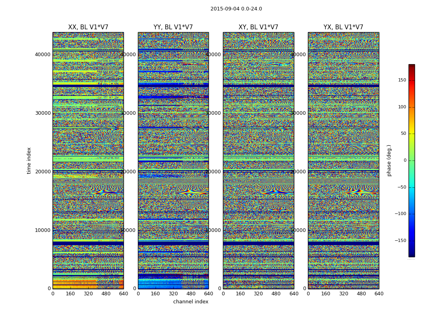Click the figure title 2015-09-04 0.0-24.0

click(236, 9)
